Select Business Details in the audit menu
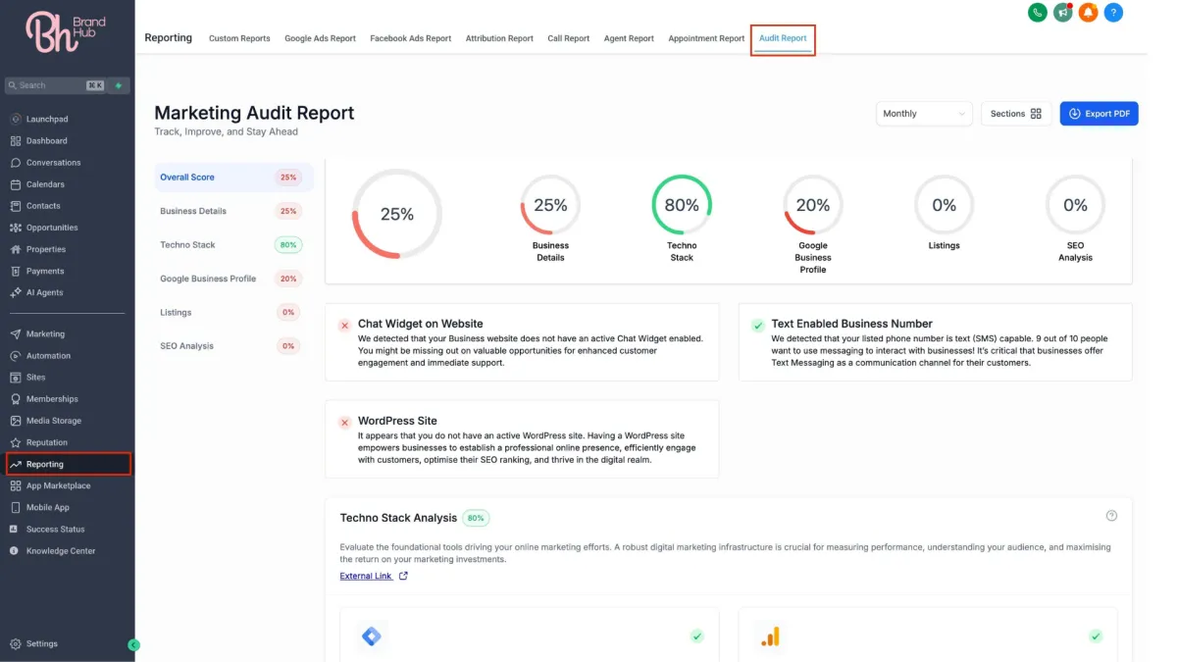This screenshot has height=662, width=1177. [x=234, y=211]
